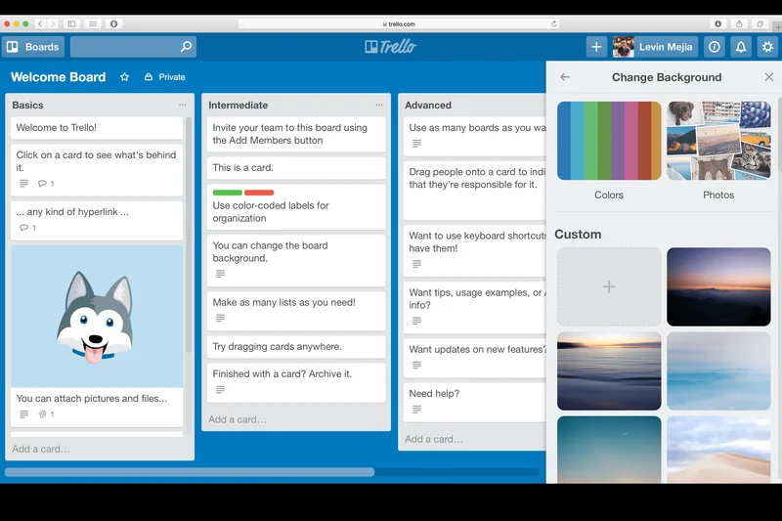
Task: Click description icon on 'Need help?' card
Action: click(417, 410)
